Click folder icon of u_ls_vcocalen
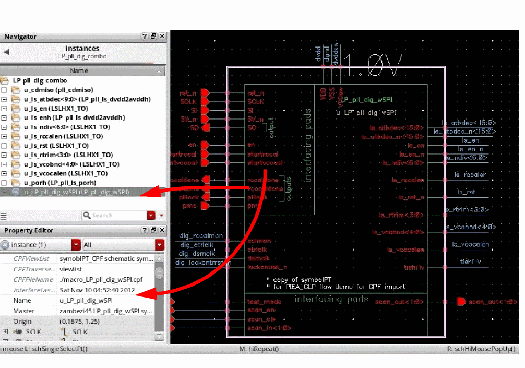525x368 pixels. point(16,173)
